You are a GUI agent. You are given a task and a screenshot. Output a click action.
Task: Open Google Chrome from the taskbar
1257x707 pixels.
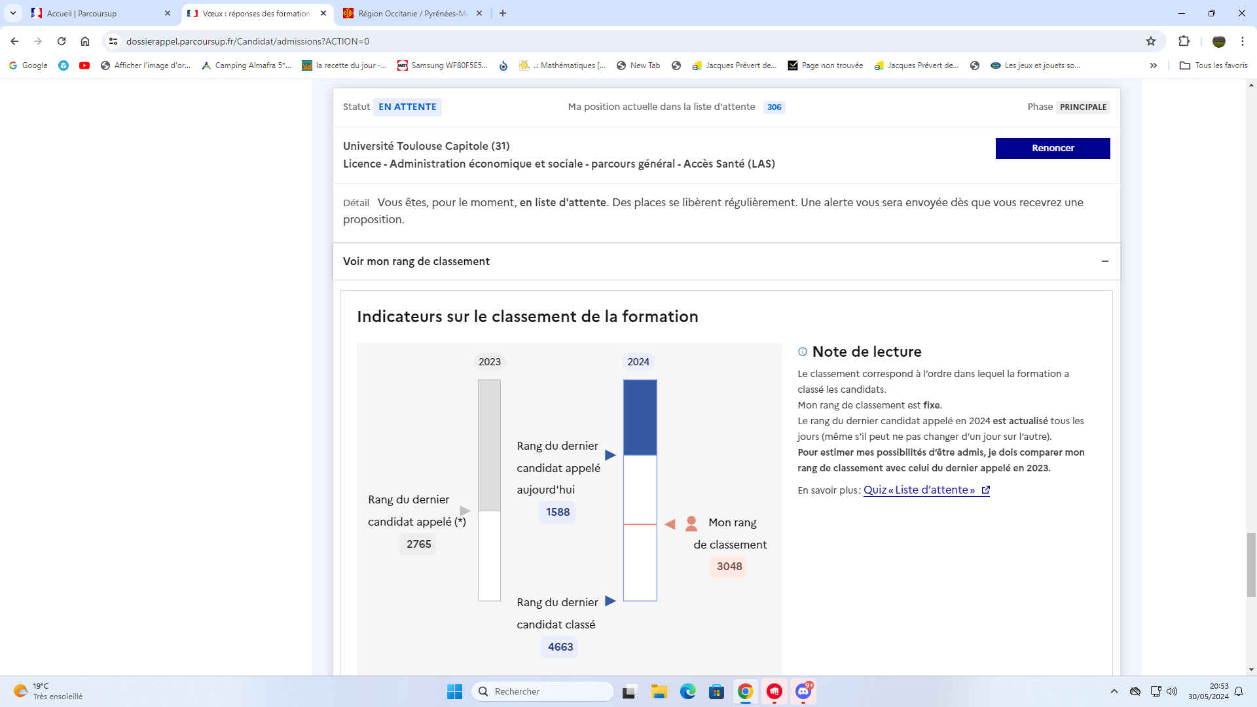click(x=745, y=691)
